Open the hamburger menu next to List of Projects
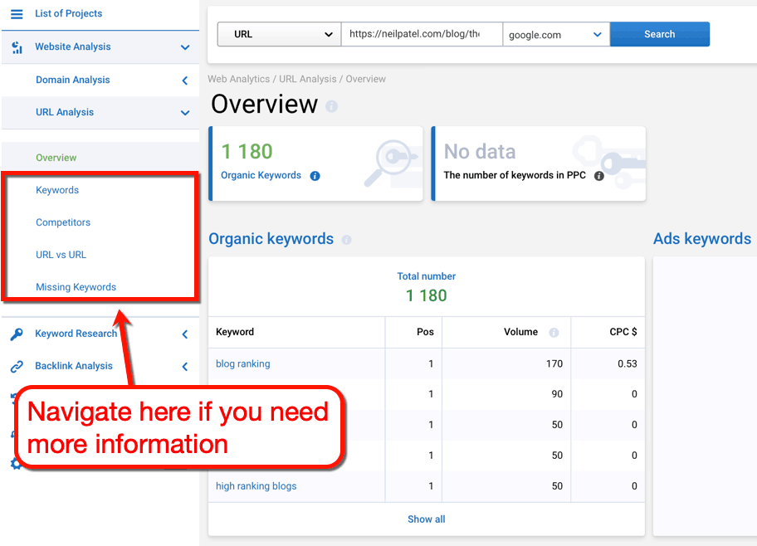757x546 pixels. tap(15, 13)
